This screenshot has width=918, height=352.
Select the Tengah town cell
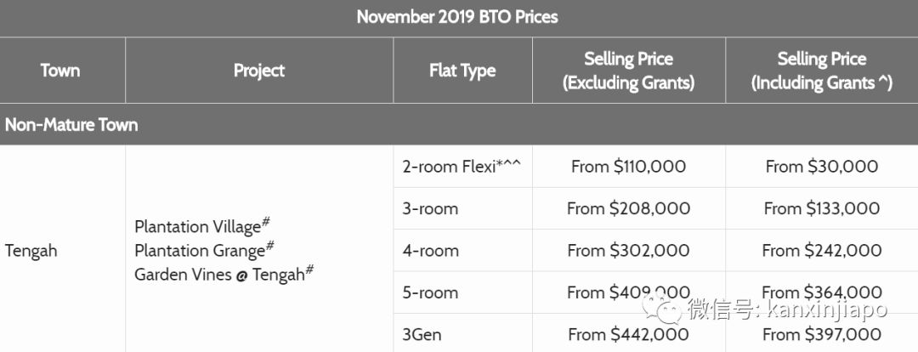click(31, 251)
